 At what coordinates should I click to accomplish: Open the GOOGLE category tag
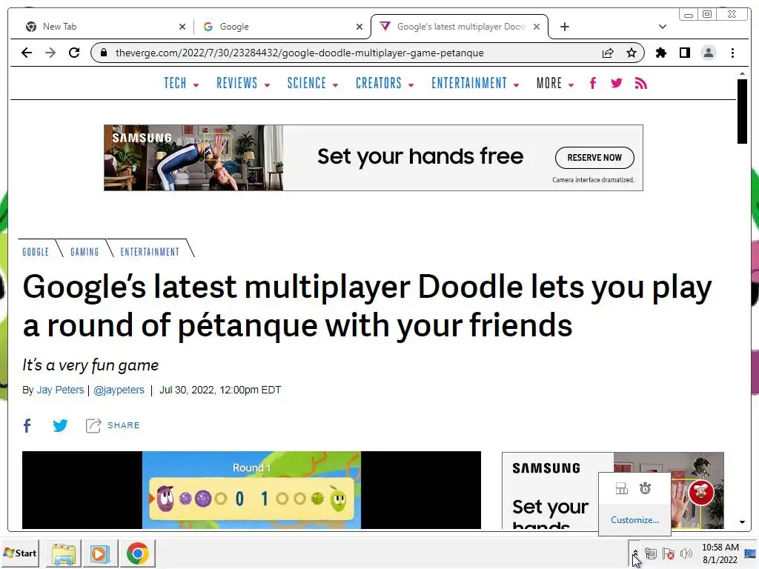[36, 252]
